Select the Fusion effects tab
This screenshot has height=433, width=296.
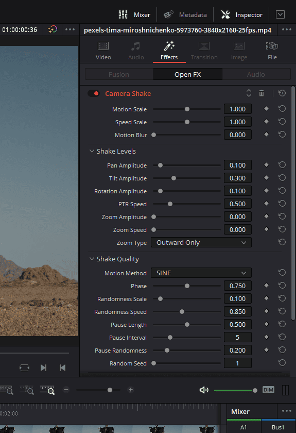click(x=119, y=74)
